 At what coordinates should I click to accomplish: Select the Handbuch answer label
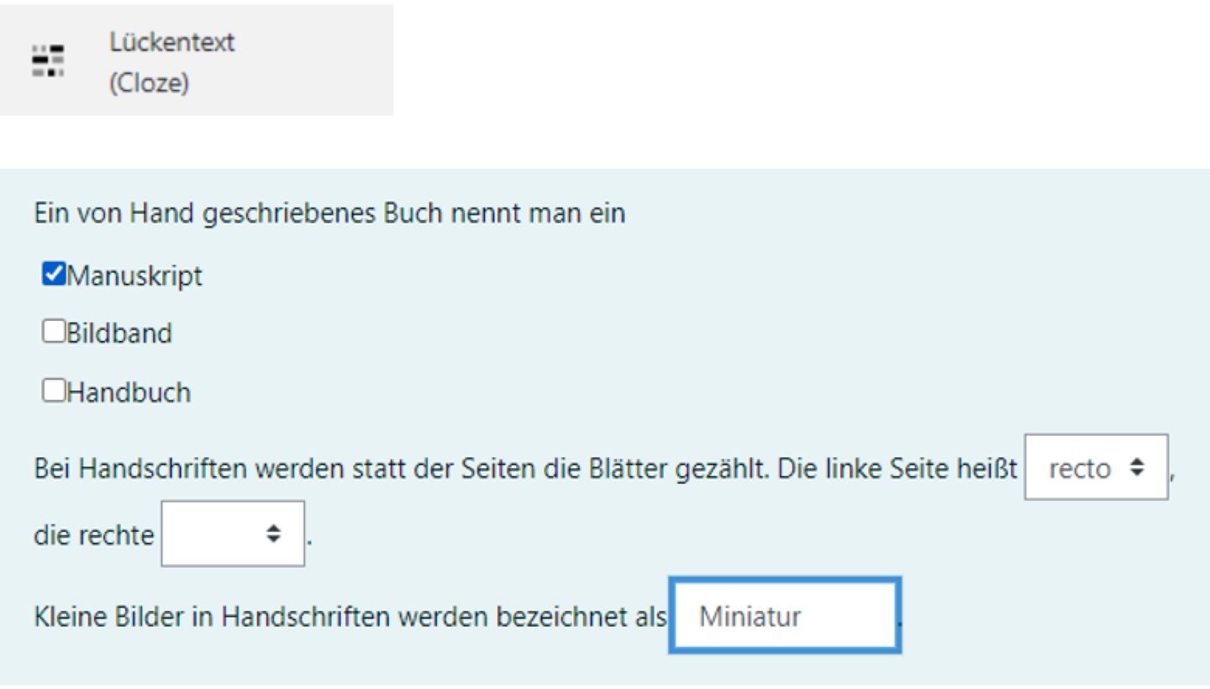click(129, 392)
